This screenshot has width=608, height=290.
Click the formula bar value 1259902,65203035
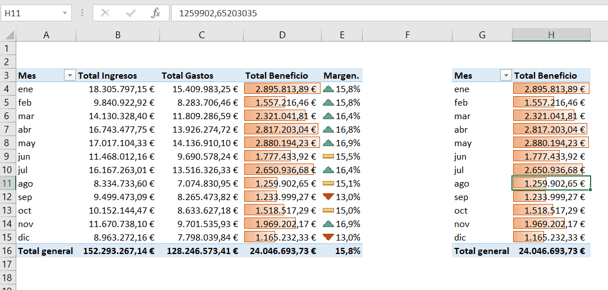(x=218, y=13)
